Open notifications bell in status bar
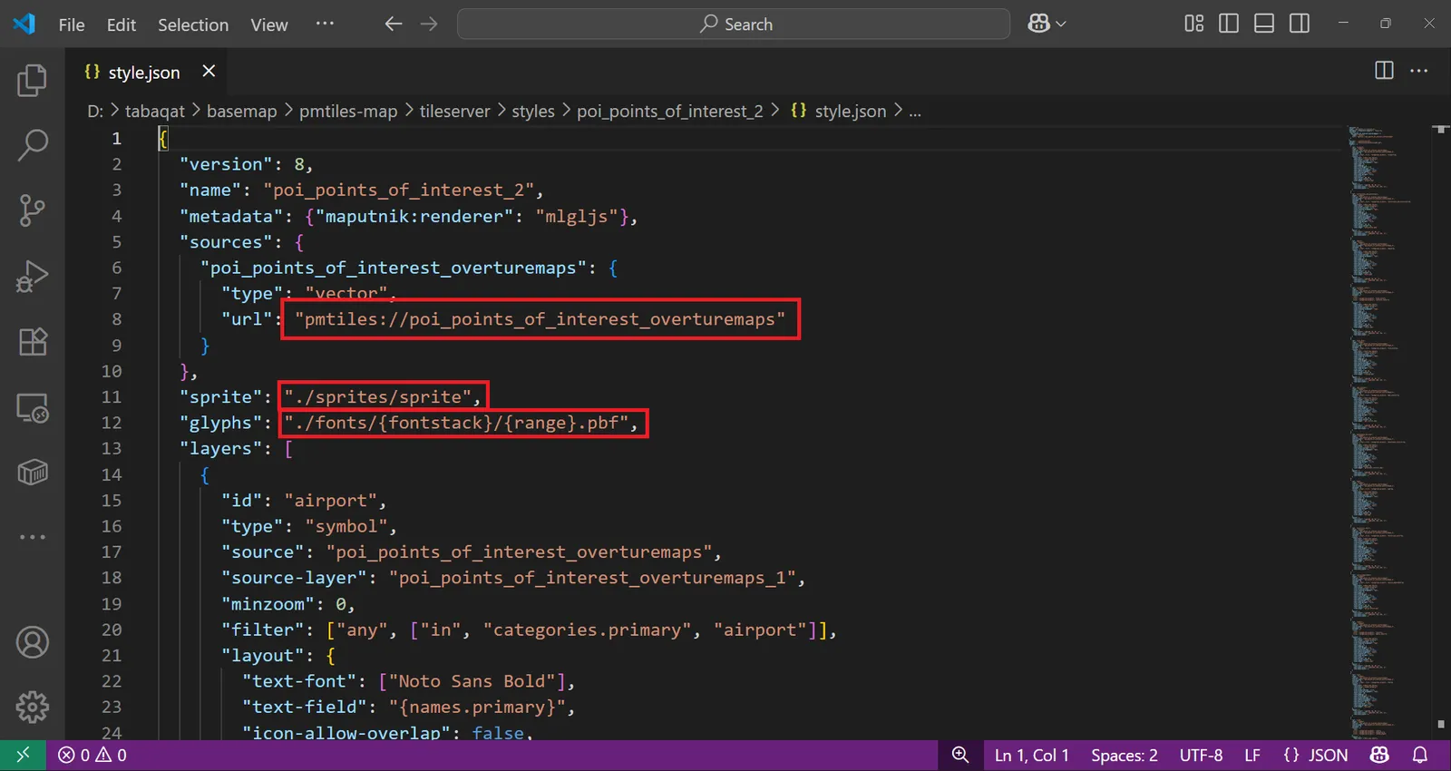The image size is (1451, 771). point(1420,755)
